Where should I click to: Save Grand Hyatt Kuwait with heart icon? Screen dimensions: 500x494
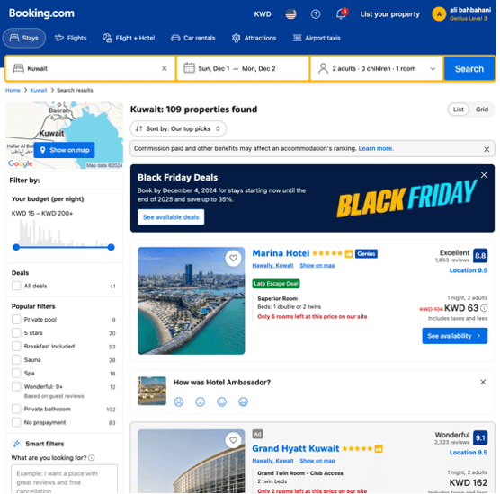(x=234, y=440)
